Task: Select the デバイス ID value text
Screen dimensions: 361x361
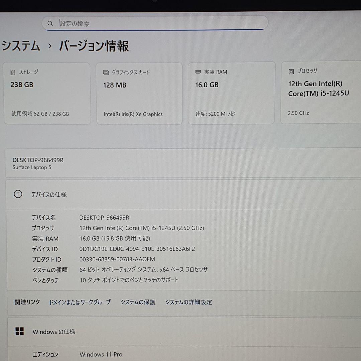Action: tap(137, 249)
